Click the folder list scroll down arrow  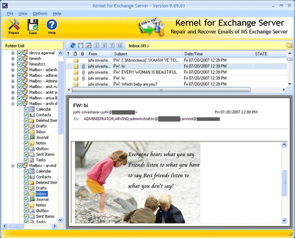click(x=60, y=220)
